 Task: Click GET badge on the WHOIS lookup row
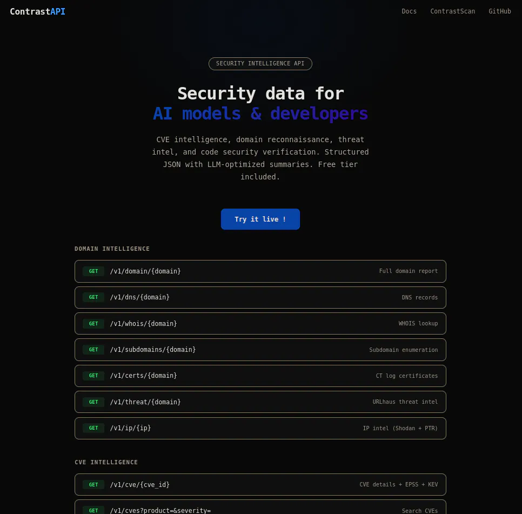coord(93,324)
